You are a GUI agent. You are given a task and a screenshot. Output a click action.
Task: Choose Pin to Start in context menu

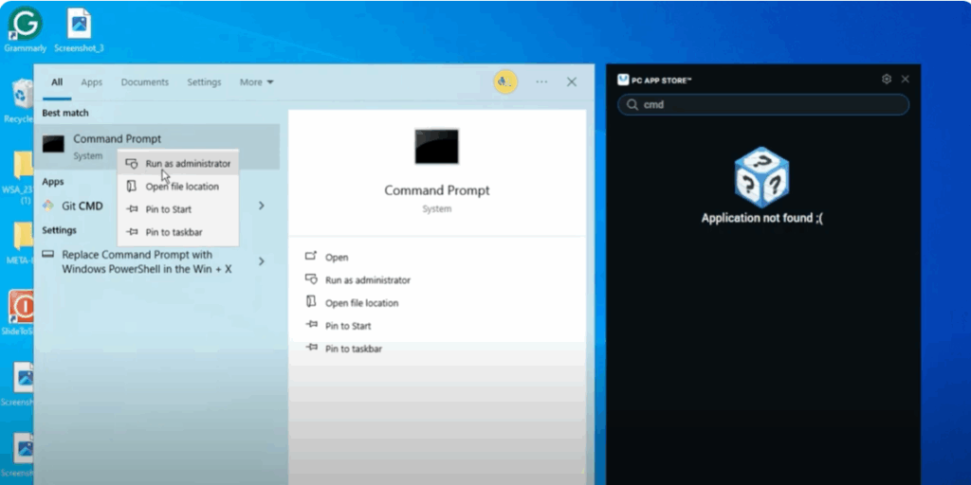[x=177, y=209]
